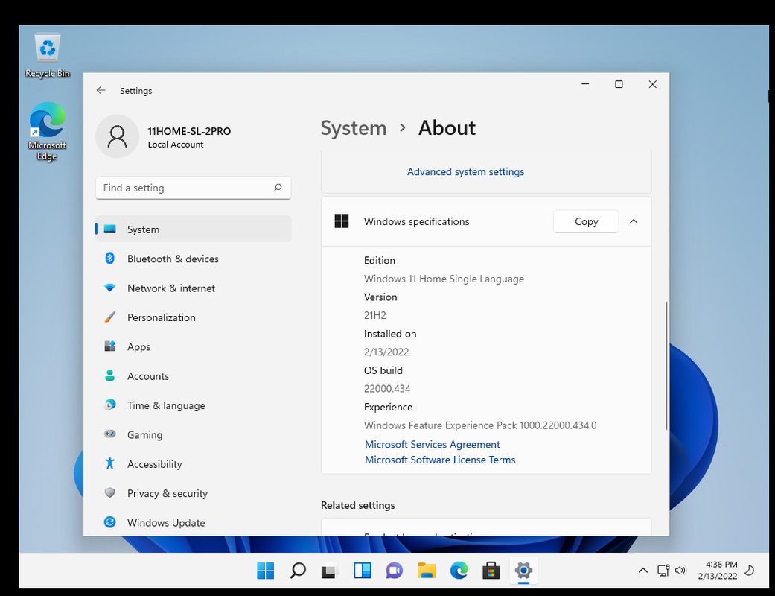The height and width of the screenshot is (596, 775).
Task: Click the Network wifi icon in sidebar
Action: [109, 288]
